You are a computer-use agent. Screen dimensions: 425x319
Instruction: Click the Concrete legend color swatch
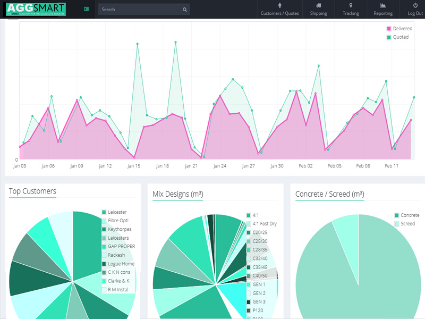click(x=397, y=215)
